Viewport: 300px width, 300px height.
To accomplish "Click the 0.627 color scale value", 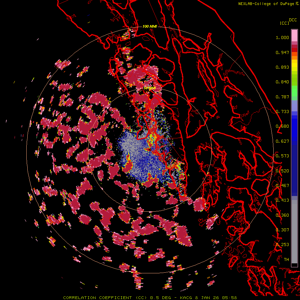I will pos(282,141).
